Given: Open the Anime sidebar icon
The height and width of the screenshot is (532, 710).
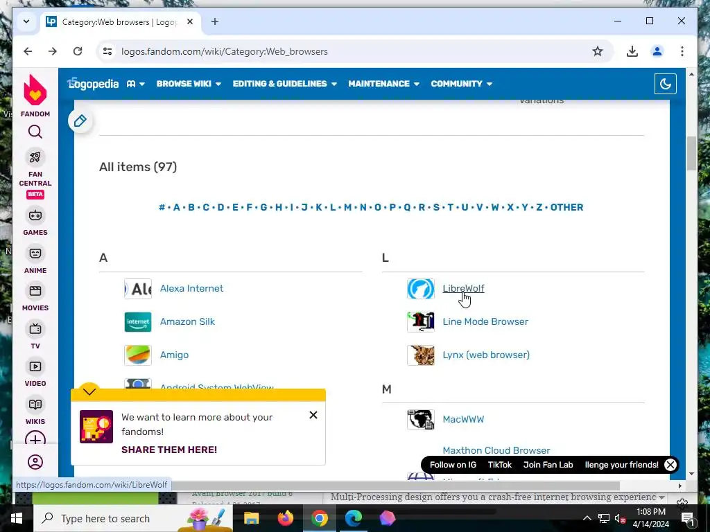Looking at the screenshot, I should [x=35, y=254].
